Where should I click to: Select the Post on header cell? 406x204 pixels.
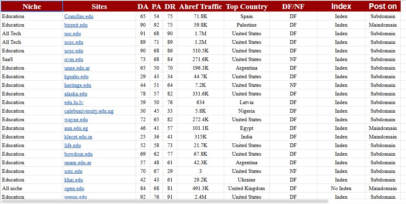point(383,7)
